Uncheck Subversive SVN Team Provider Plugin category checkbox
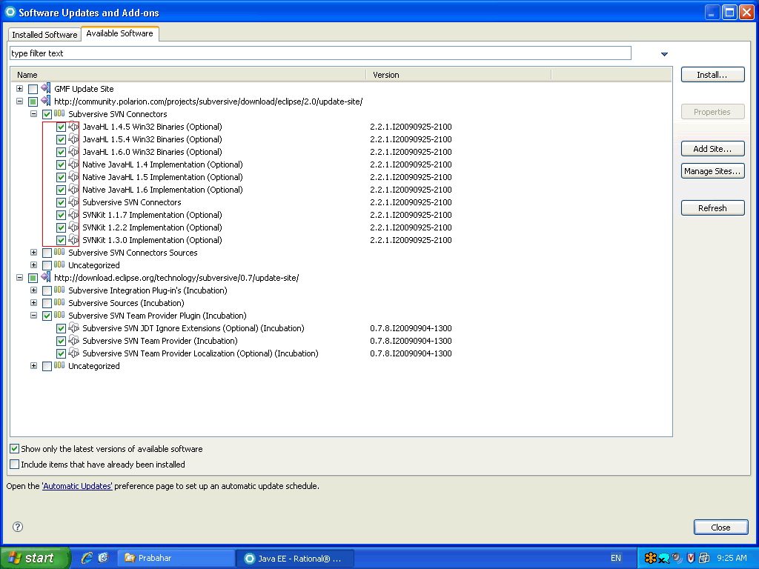Screen dimensions: 759x569 47,316
